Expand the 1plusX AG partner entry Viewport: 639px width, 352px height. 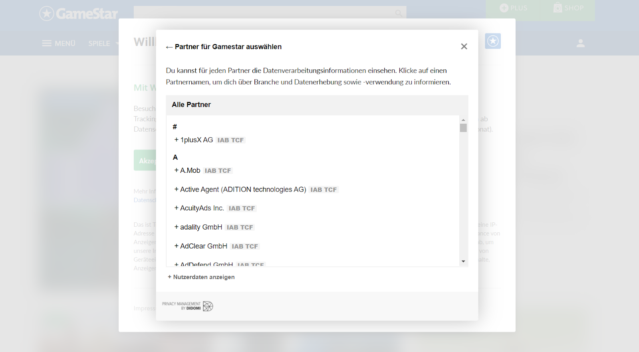[194, 140]
